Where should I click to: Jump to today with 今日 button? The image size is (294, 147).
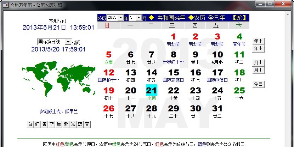pos(258,84)
